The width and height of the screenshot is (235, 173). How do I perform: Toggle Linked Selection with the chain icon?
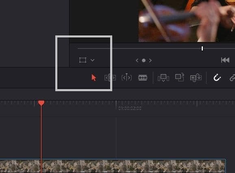[x=232, y=78]
